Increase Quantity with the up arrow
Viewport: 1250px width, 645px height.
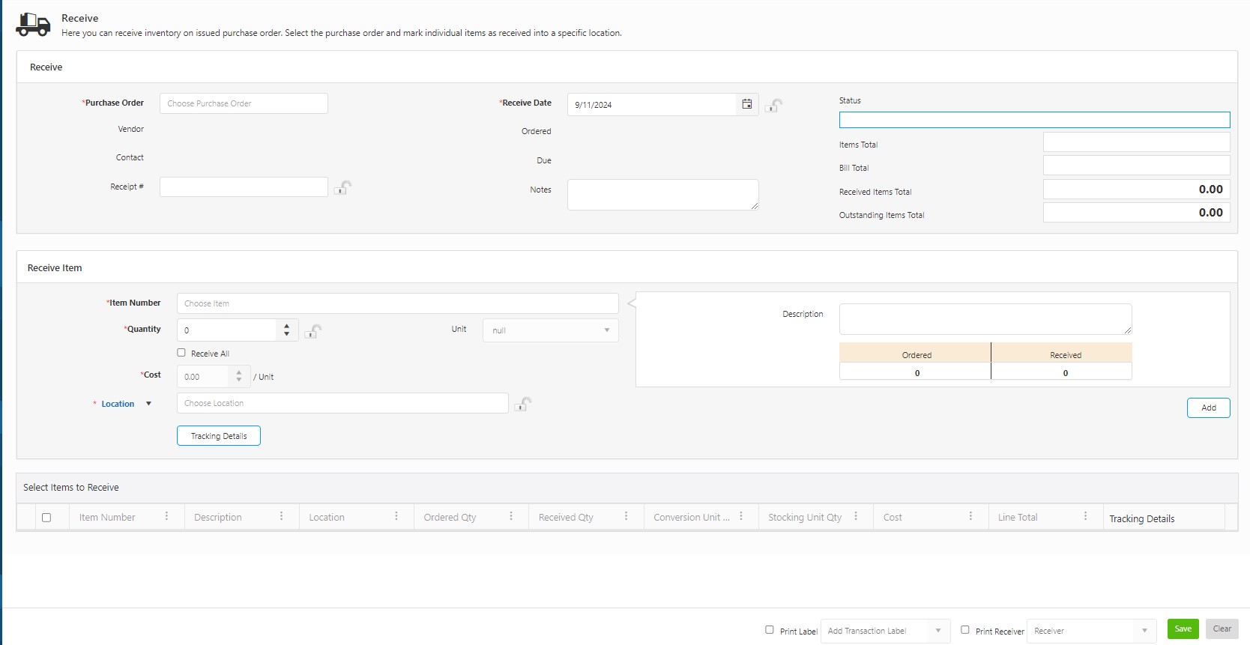tap(286, 326)
